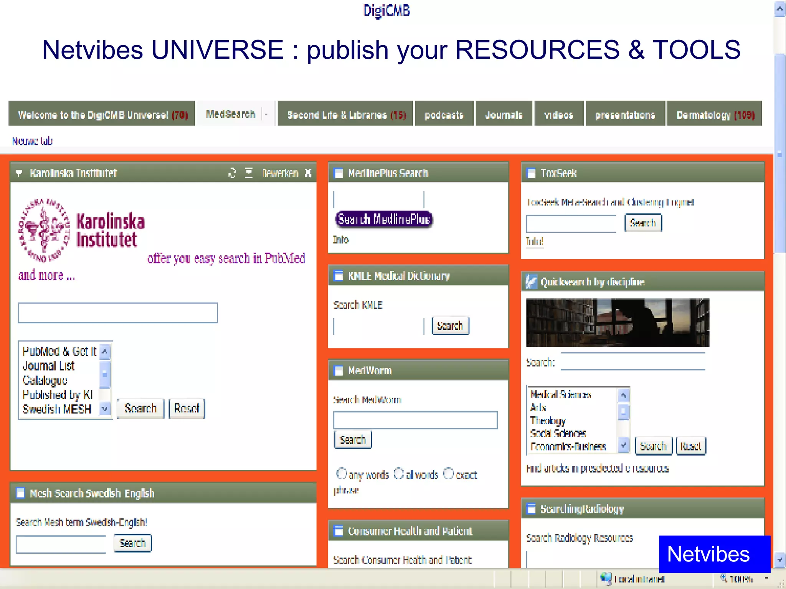Select Swedish MESH in the list
This screenshot has height=589, width=786.
pos(57,409)
